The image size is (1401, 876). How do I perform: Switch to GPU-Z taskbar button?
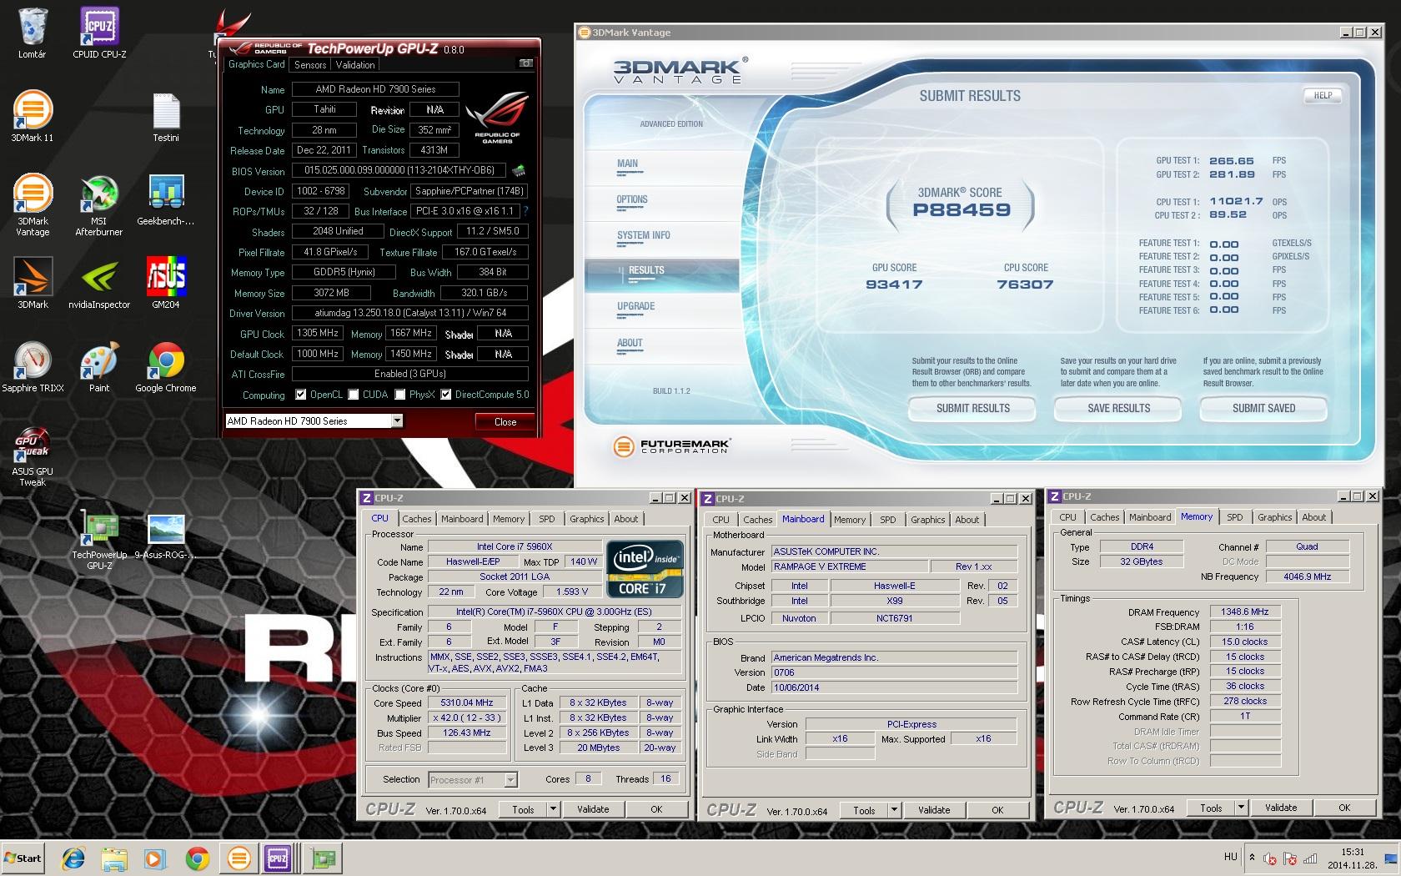point(323,858)
